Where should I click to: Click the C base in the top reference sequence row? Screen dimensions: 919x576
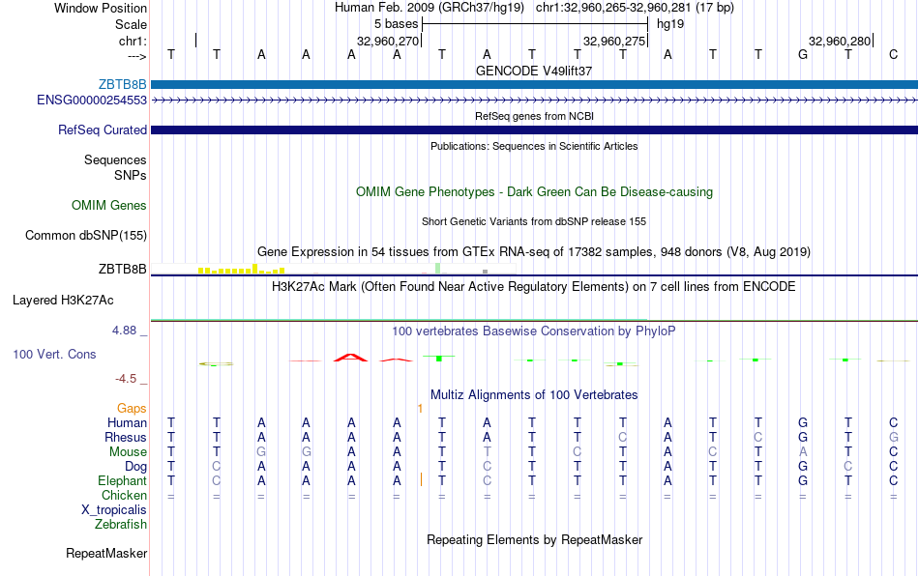(x=893, y=54)
